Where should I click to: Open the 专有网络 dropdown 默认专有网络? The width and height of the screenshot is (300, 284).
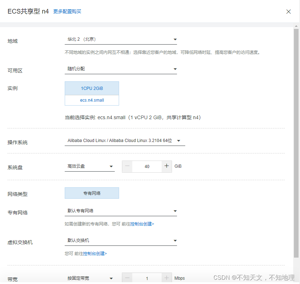click(121, 211)
